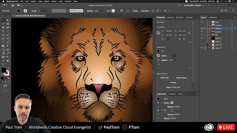Select the Hand tool

(x=8, y=61)
